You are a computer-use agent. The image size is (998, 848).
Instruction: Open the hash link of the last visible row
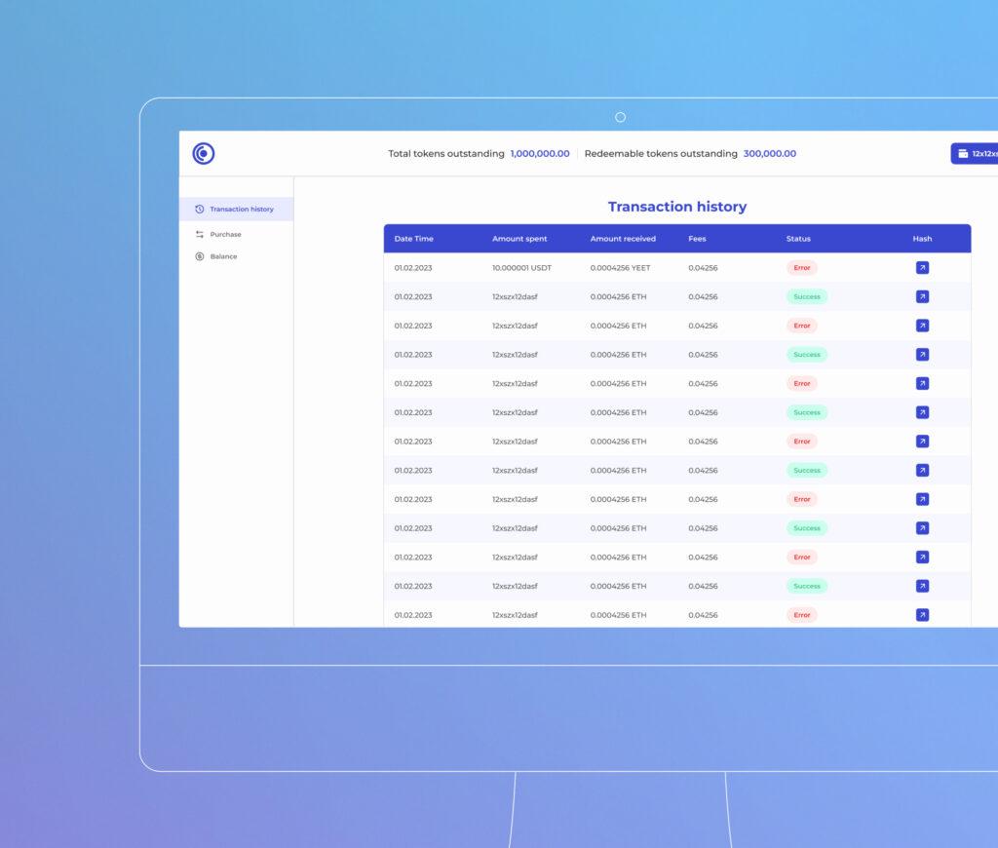922,615
